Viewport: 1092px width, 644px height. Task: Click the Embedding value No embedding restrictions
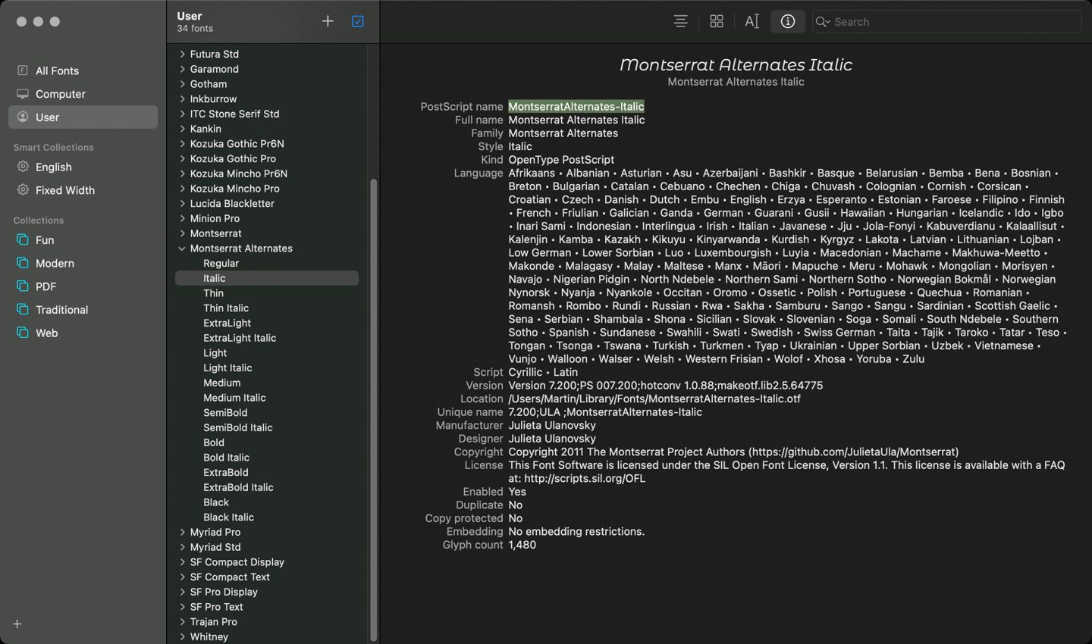point(576,532)
